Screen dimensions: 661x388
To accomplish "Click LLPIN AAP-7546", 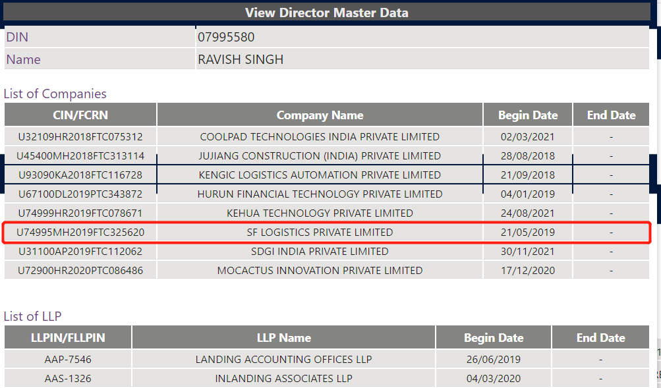I will coord(68,360).
